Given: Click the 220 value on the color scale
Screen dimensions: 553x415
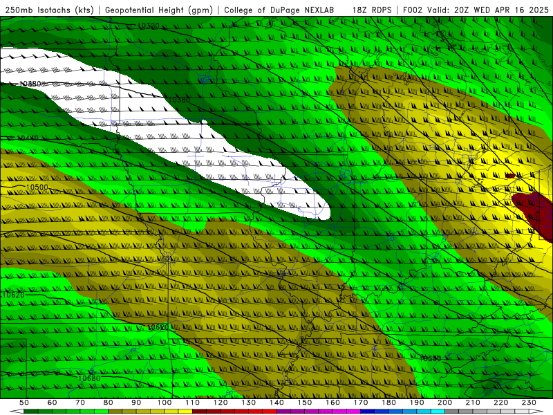Looking at the screenshot, I should (501, 403).
